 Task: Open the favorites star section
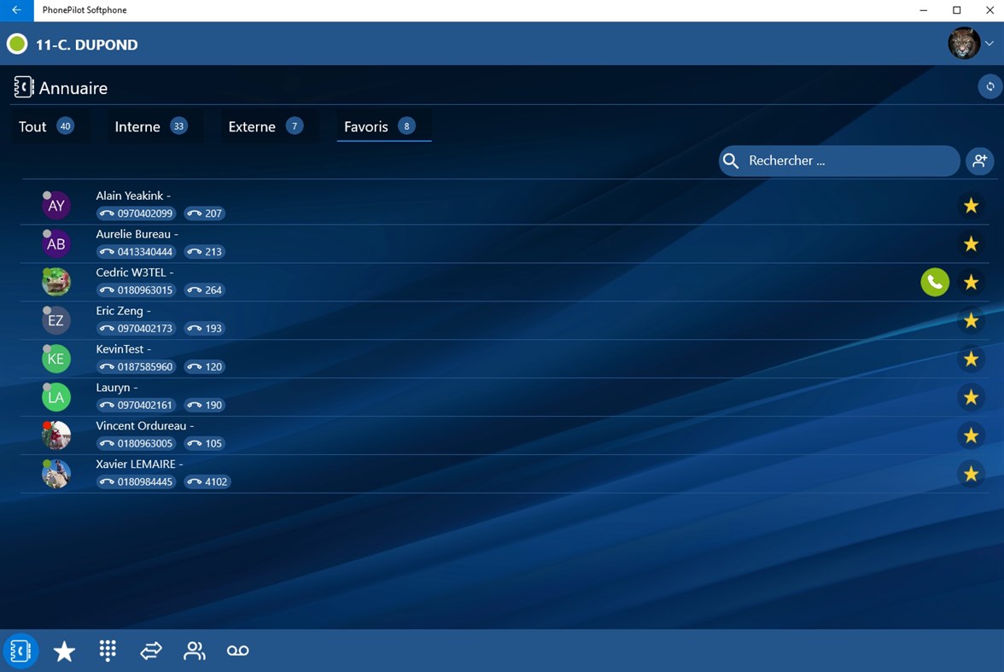(x=64, y=651)
